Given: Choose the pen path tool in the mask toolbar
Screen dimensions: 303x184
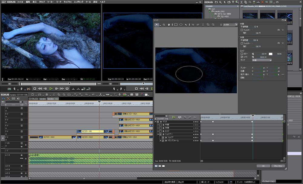Looking at the screenshot, I should point(186,25).
